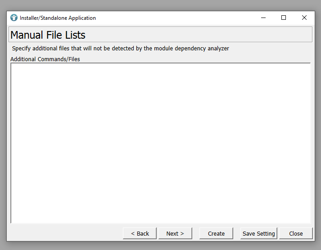Screen dimensions: 321x250
Task: Start creating the standalone application
Action: (216, 233)
